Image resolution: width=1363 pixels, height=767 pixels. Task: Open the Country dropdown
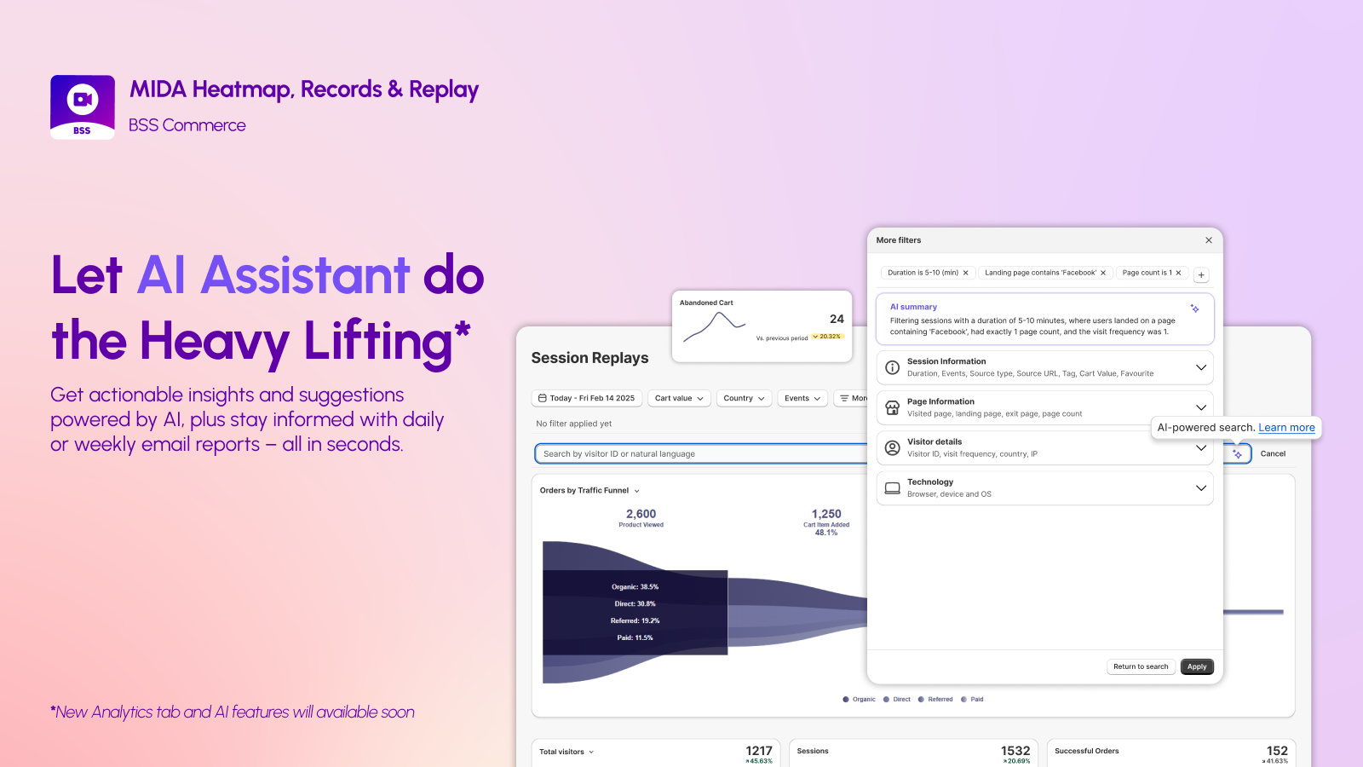pos(744,398)
